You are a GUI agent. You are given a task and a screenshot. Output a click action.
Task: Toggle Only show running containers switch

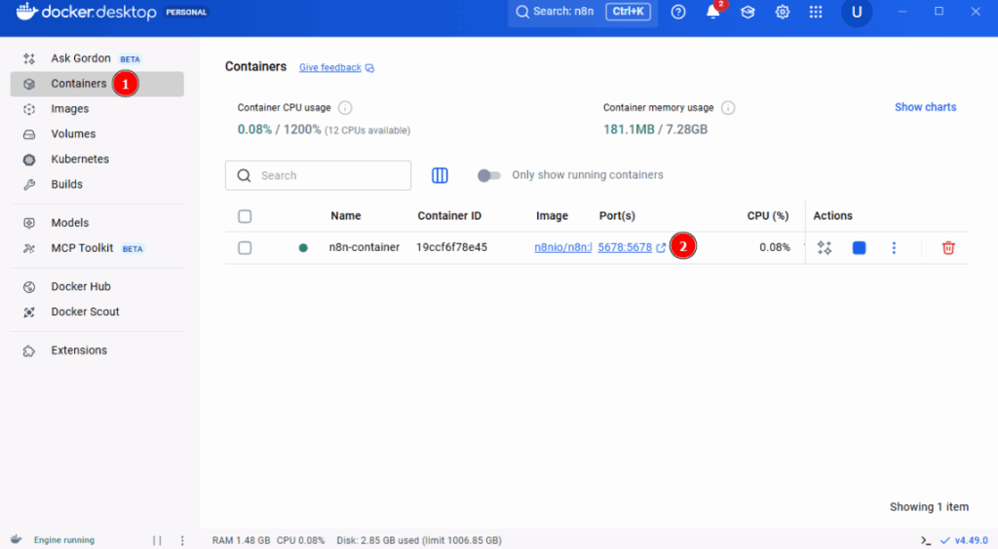click(x=489, y=175)
